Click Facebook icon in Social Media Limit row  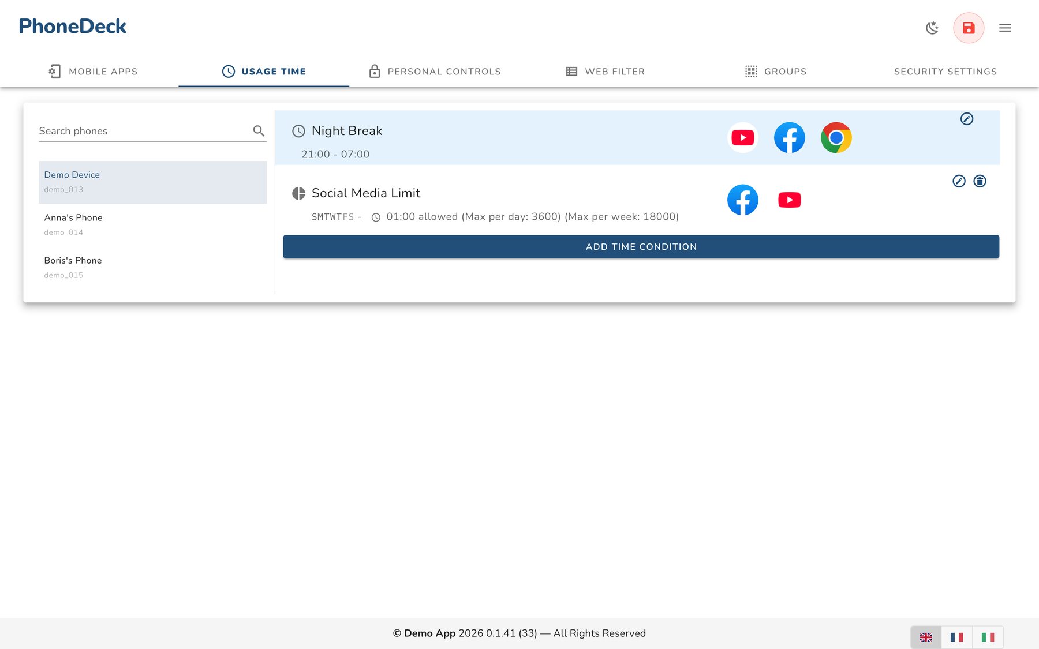743,200
